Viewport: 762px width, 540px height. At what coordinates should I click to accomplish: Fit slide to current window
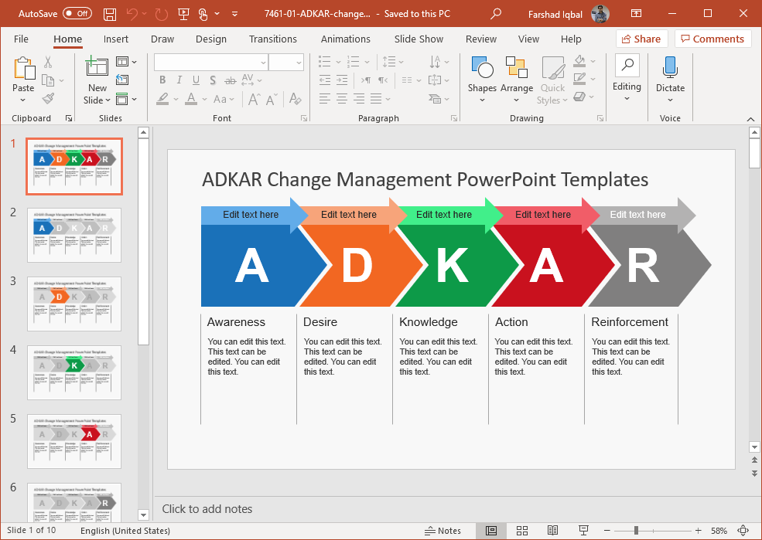point(743,531)
